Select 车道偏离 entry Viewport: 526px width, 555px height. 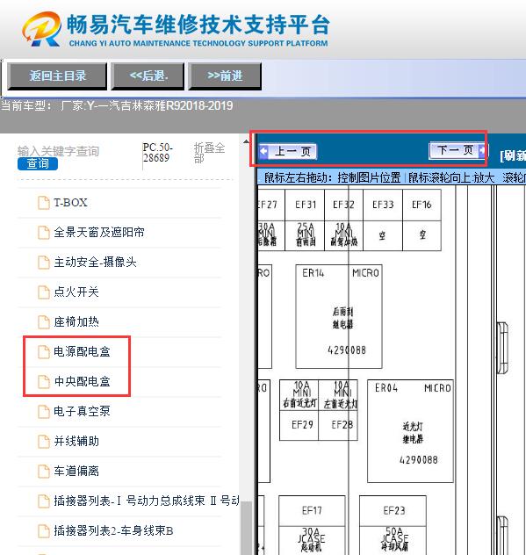pos(76,471)
